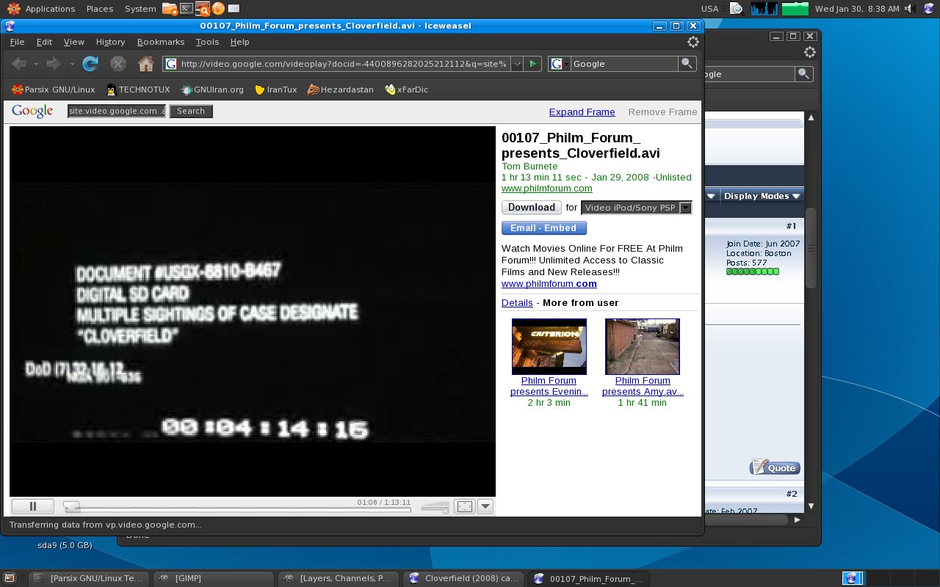Image resolution: width=940 pixels, height=587 pixels.
Task: Open the Places menu
Action: (99, 9)
